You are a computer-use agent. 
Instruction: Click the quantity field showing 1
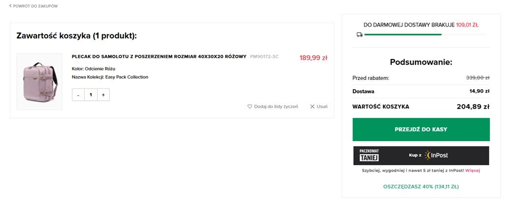click(x=91, y=95)
